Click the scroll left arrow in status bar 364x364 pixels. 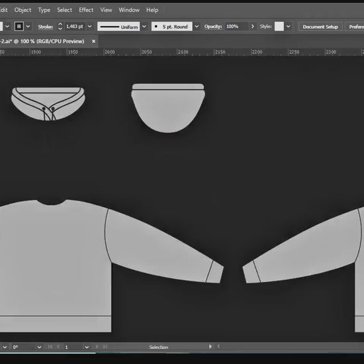tap(218, 347)
